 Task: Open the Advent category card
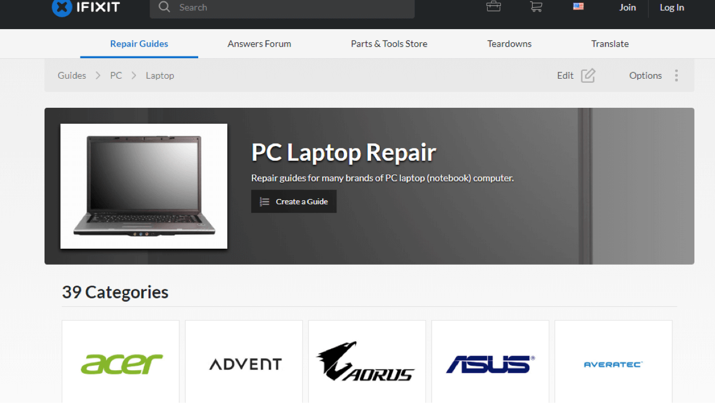[x=244, y=362]
